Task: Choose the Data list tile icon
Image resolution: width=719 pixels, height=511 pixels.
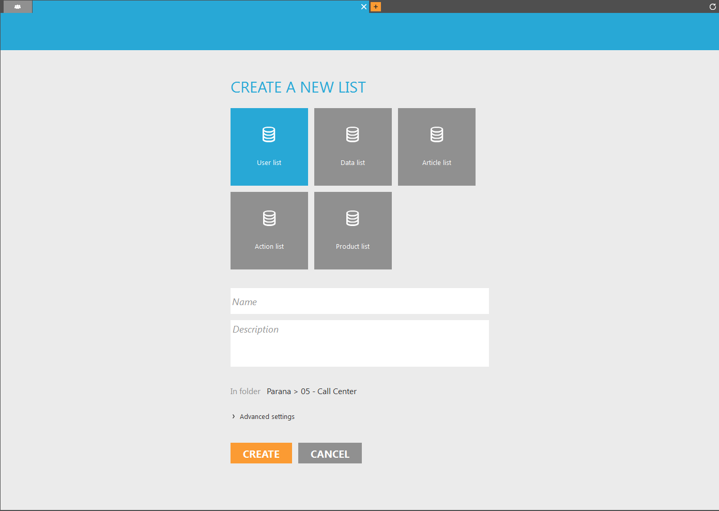Action: coord(353,134)
